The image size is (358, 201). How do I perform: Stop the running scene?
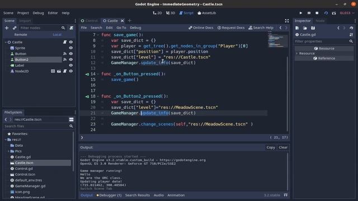[x=317, y=13]
